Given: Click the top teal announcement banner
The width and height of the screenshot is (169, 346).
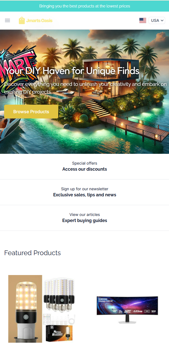Looking at the screenshot, I should point(84,6).
